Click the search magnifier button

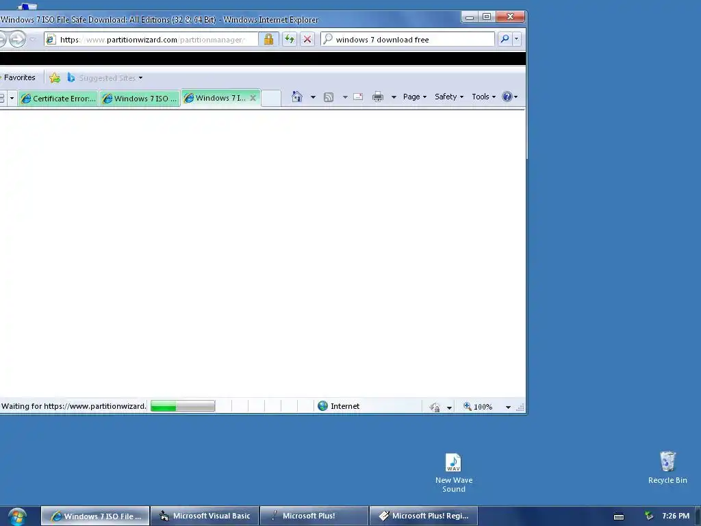(x=505, y=39)
